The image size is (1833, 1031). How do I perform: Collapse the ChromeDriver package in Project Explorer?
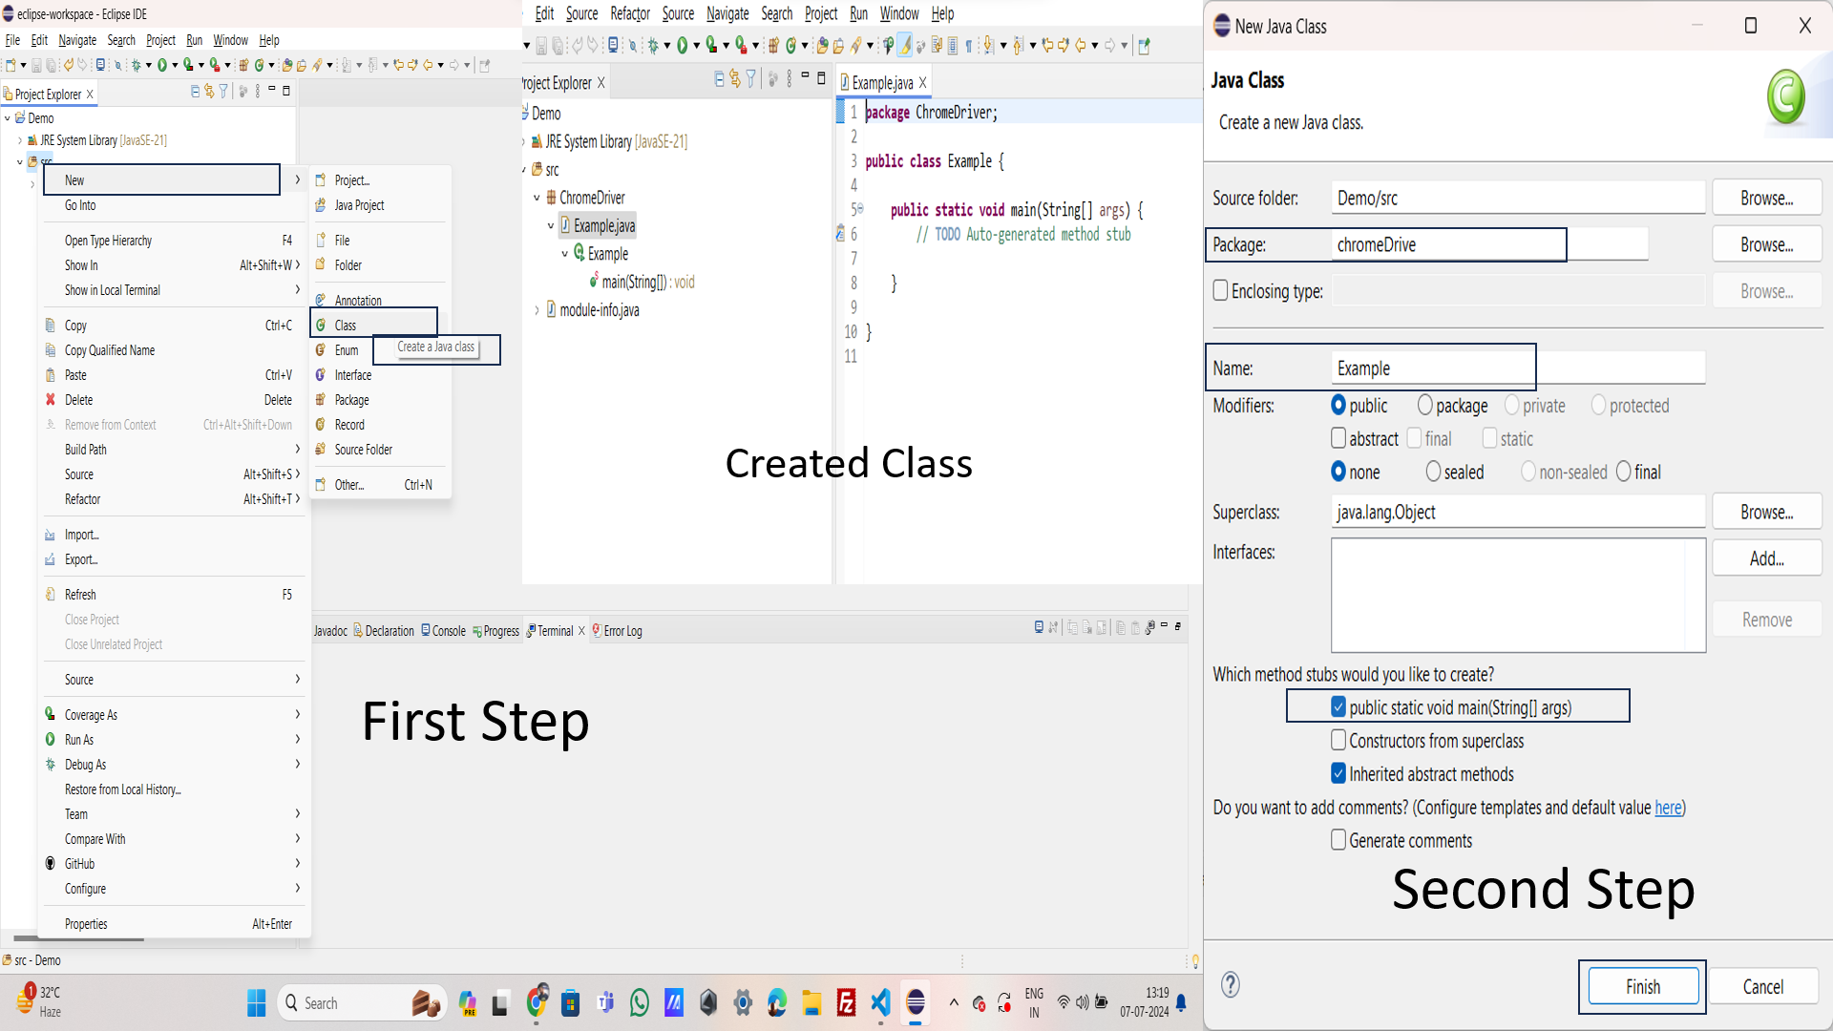(538, 198)
